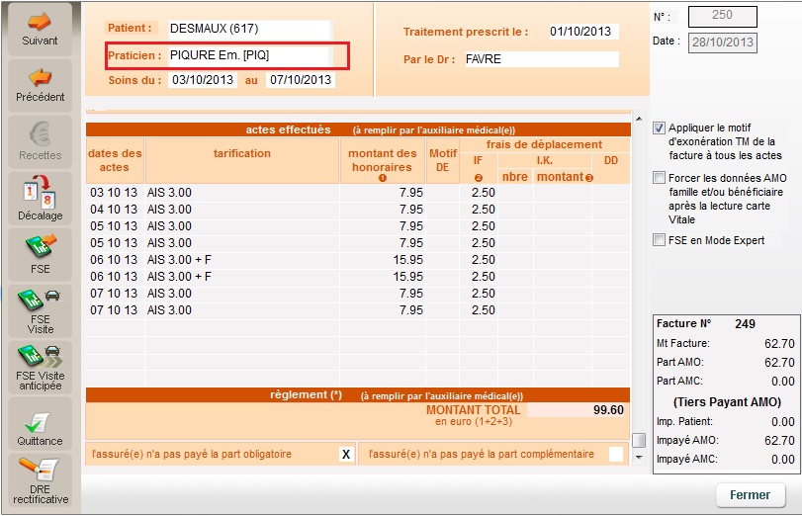The height and width of the screenshot is (516, 802).
Task: Generate a Quittance receipt
Action: tap(40, 422)
